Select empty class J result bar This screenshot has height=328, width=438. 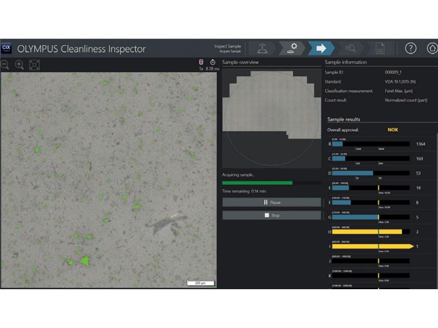point(371,261)
